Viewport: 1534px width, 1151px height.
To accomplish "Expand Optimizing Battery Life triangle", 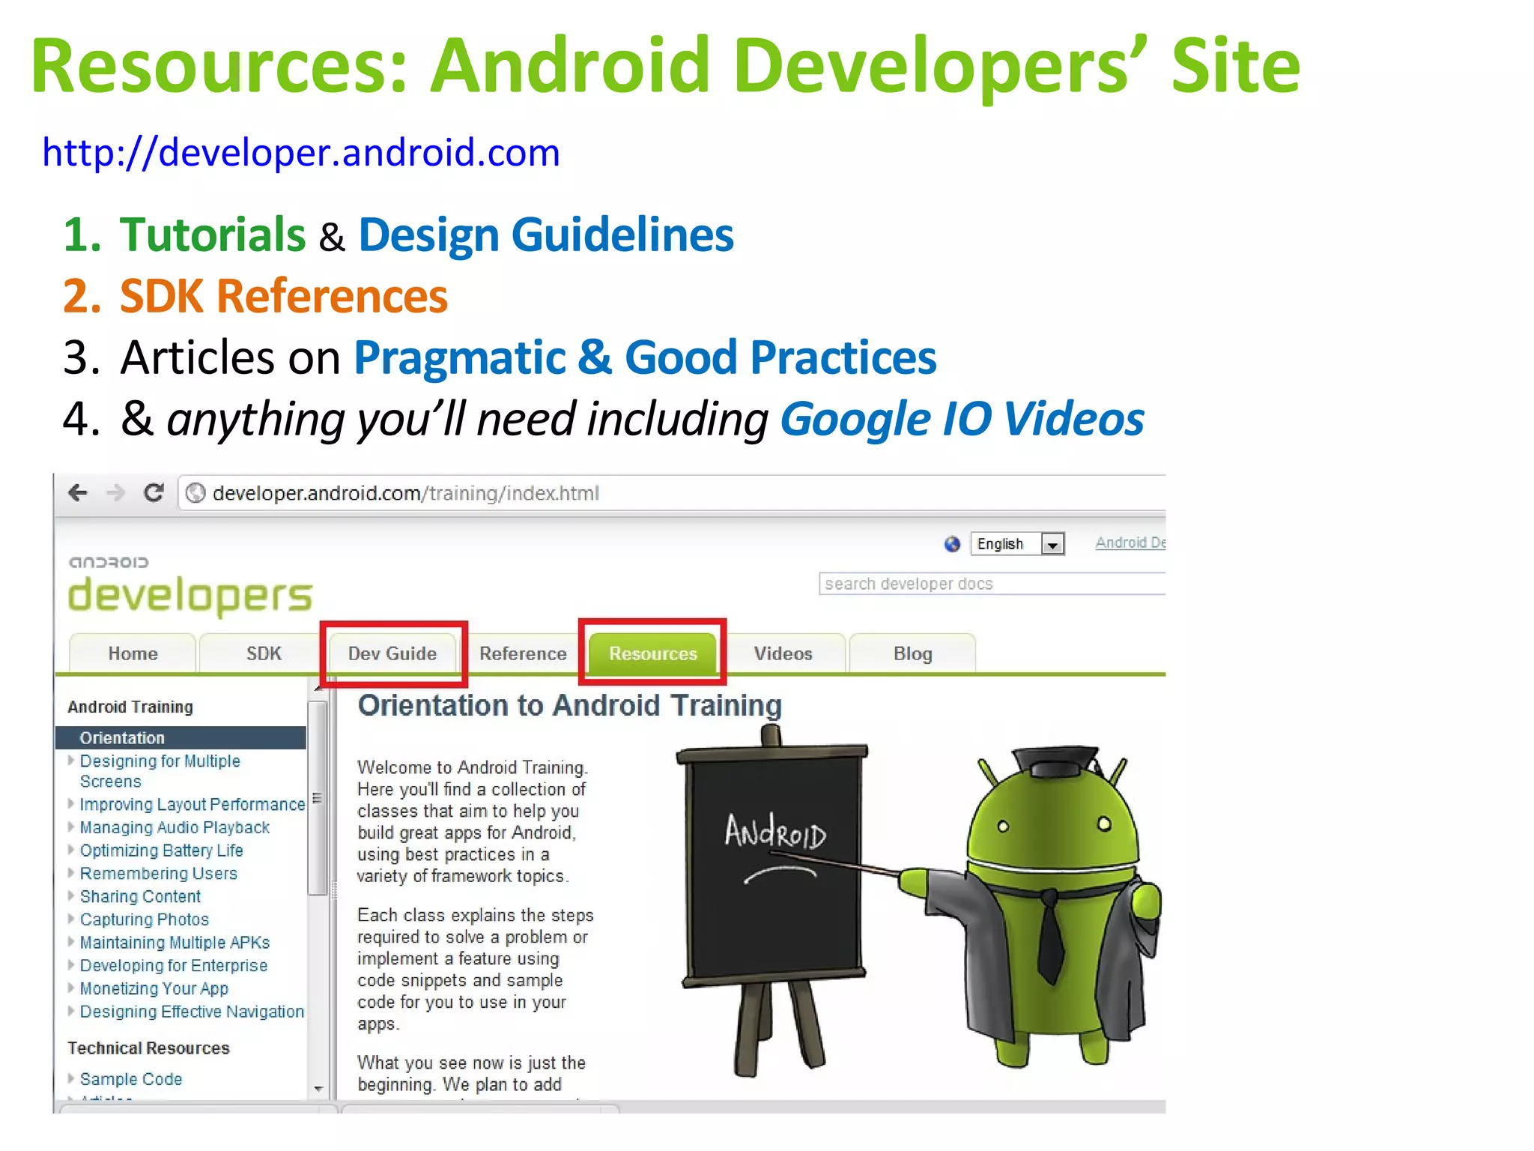I will pyautogui.click(x=71, y=850).
